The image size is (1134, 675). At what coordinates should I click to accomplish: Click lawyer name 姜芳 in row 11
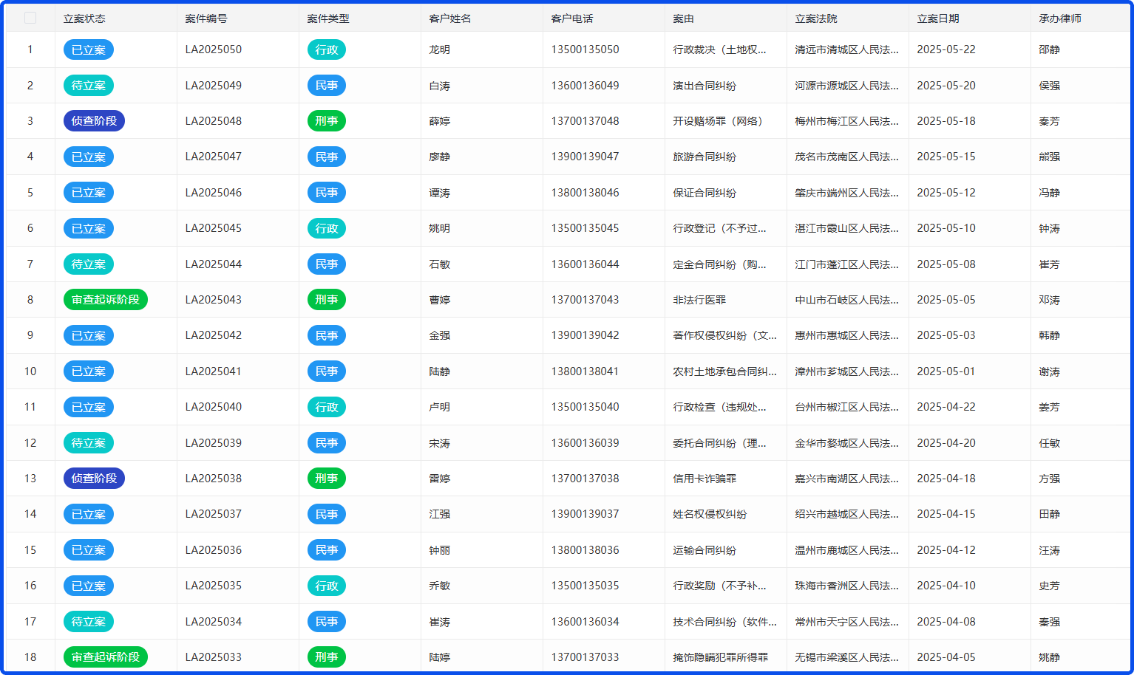(x=1049, y=407)
